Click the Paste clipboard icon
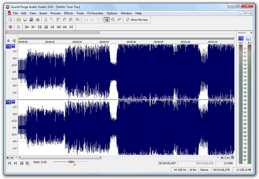 click(x=58, y=19)
